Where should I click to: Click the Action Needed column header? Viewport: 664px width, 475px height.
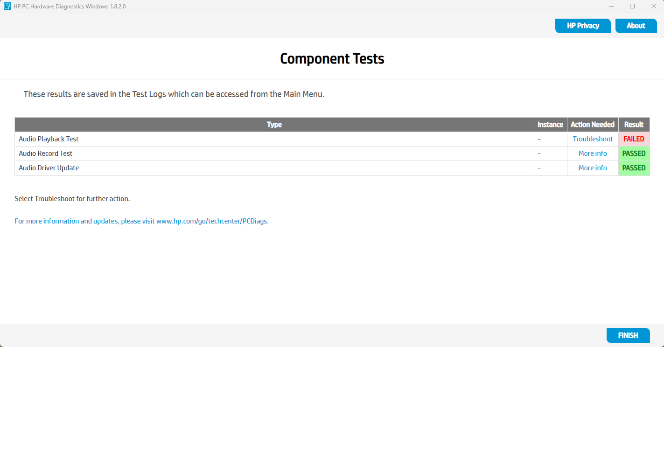point(593,125)
